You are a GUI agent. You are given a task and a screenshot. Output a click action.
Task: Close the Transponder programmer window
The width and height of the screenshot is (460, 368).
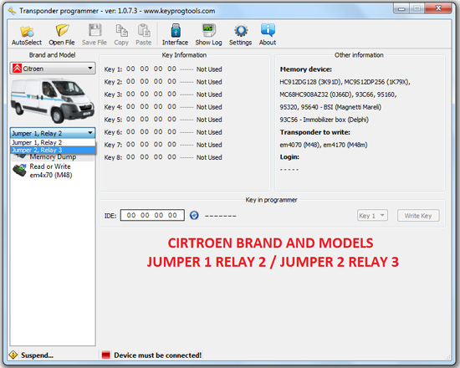(x=438, y=8)
